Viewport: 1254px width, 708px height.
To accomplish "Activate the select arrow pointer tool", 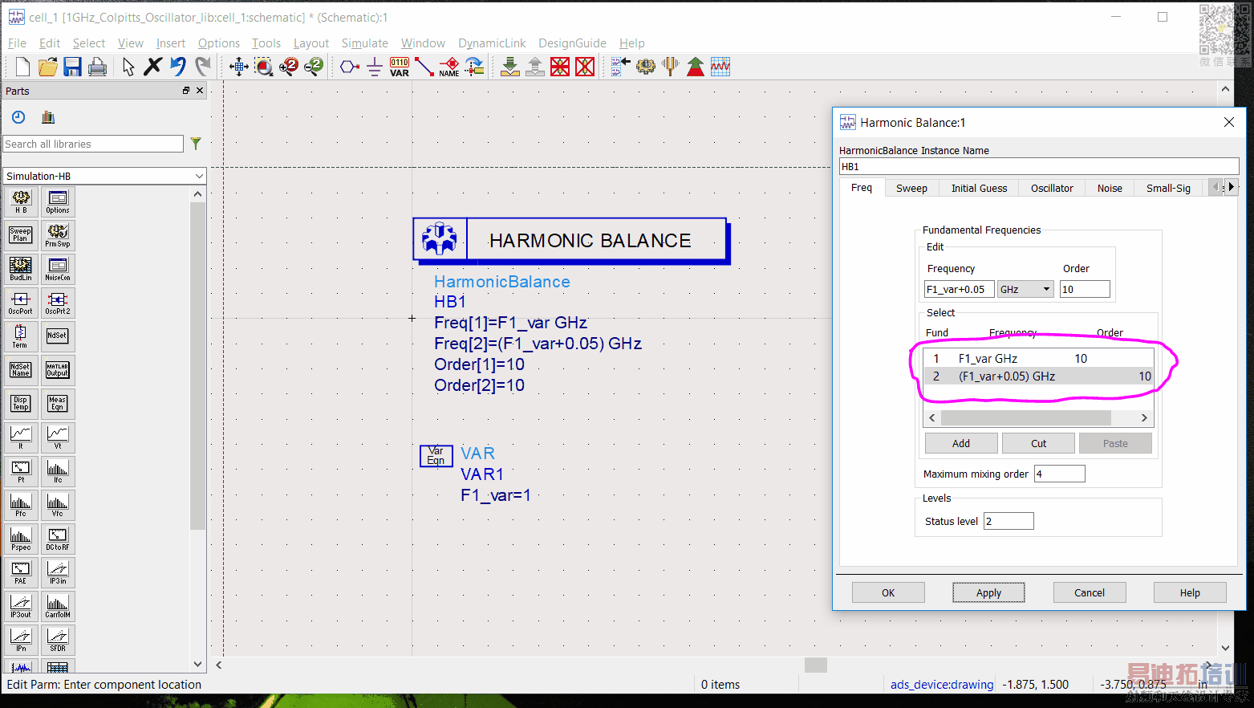I will pyautogui.click(x=128, y=67).
